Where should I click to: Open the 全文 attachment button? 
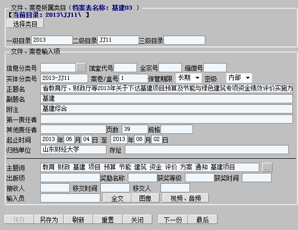coord(117,198)
